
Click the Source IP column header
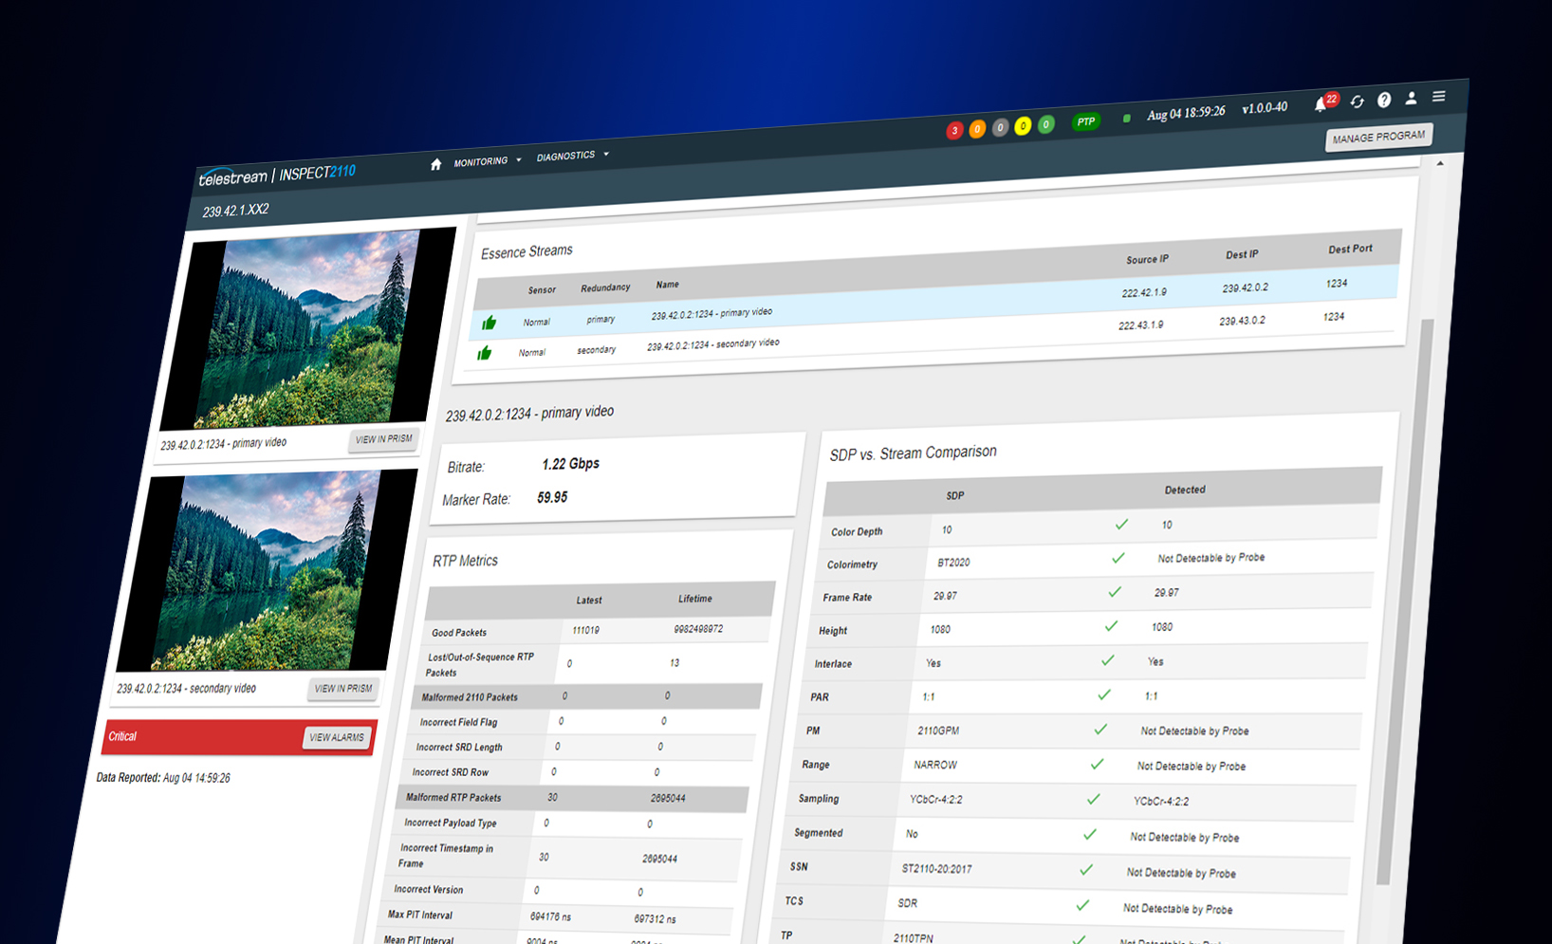(1147, 259)
